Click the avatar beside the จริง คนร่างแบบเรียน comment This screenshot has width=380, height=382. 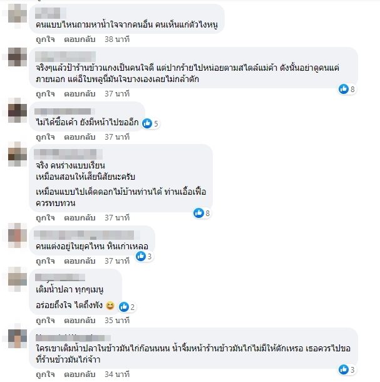point(18,154)
